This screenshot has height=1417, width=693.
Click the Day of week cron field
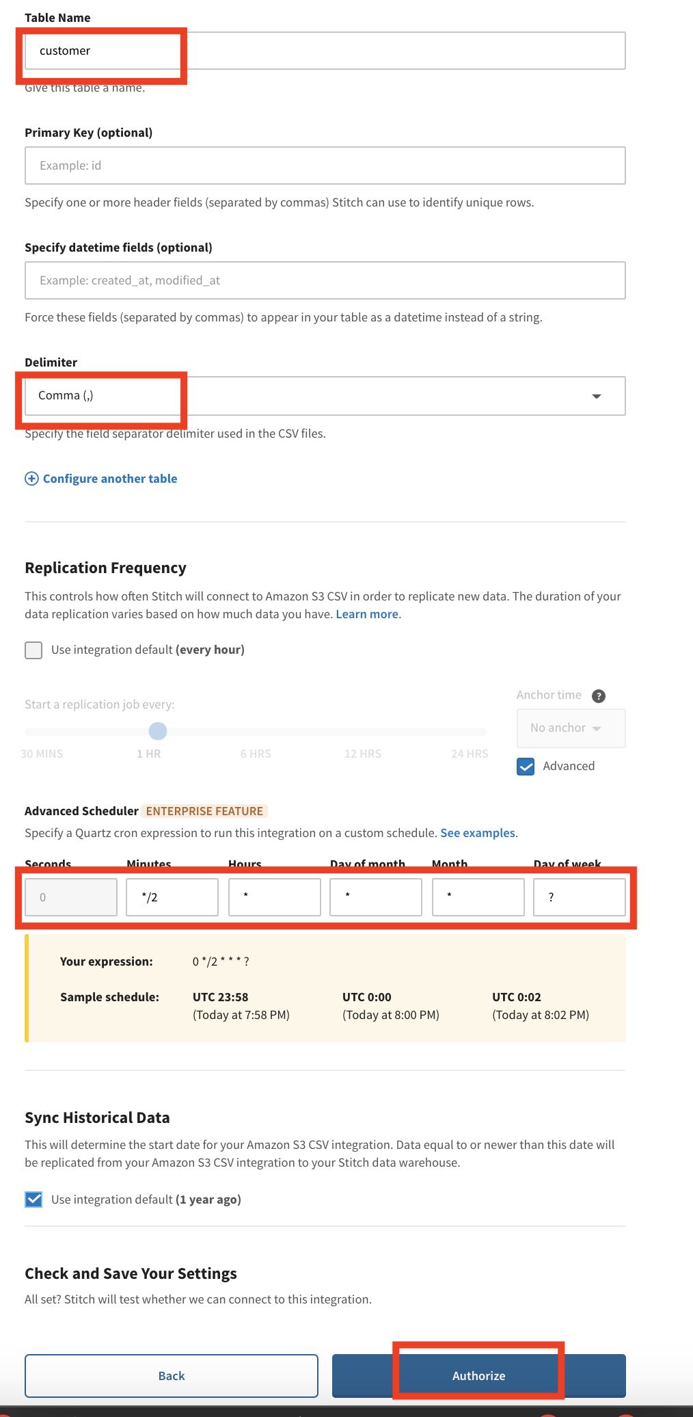[580, 897]
